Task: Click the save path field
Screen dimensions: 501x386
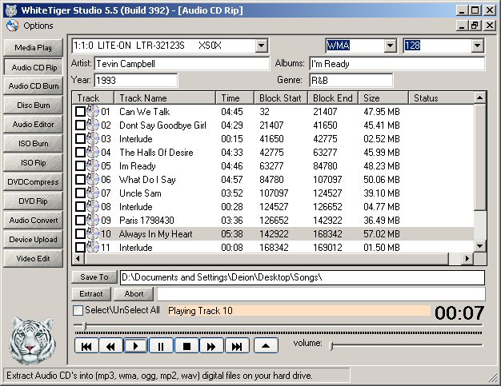Action: [303, 277]
